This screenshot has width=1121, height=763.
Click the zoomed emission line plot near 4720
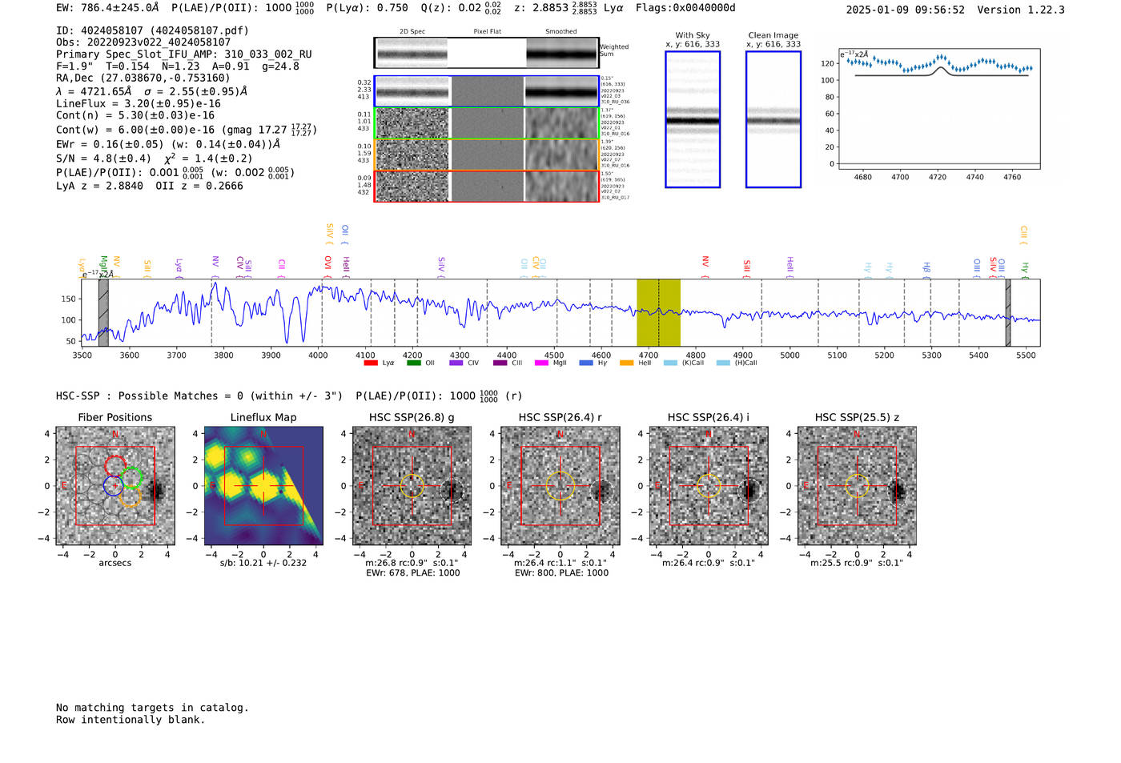click(938, 108)
